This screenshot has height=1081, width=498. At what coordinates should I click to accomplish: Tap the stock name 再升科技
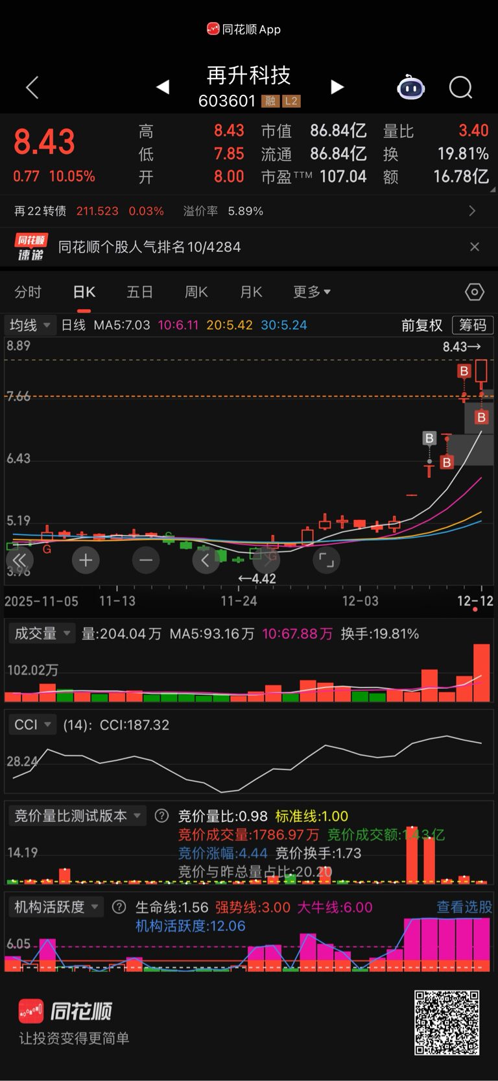[x=248, y=75]
